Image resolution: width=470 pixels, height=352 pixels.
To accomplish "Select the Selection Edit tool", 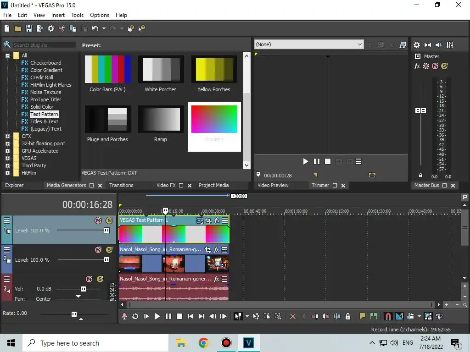I will [267, 316].
